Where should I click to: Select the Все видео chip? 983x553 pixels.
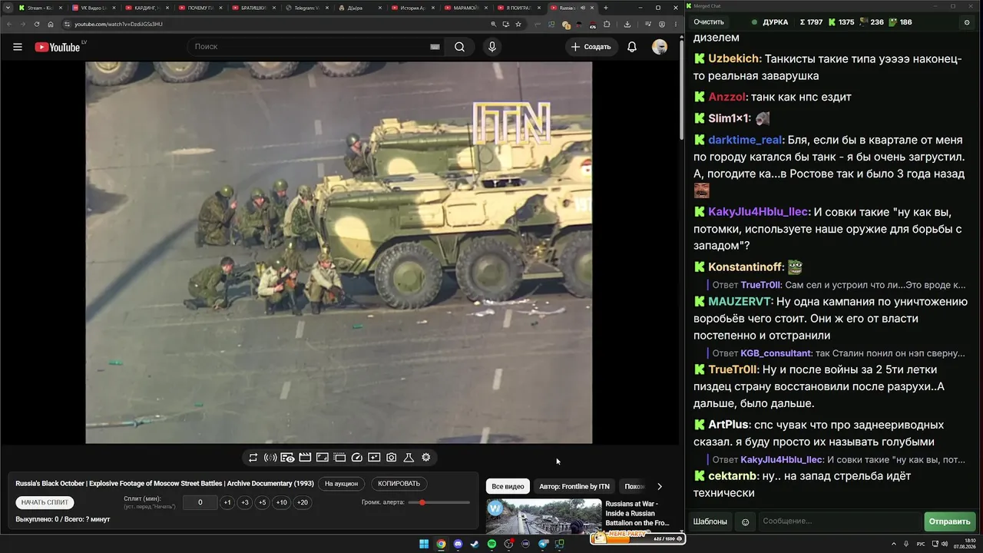click(508, 486)
